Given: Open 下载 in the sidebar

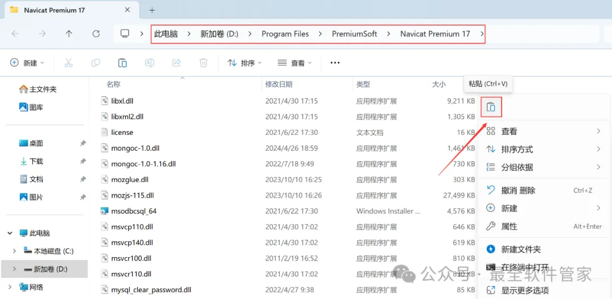Looking at the screenshot, I should pyautogui.click(x=31, y=161).
